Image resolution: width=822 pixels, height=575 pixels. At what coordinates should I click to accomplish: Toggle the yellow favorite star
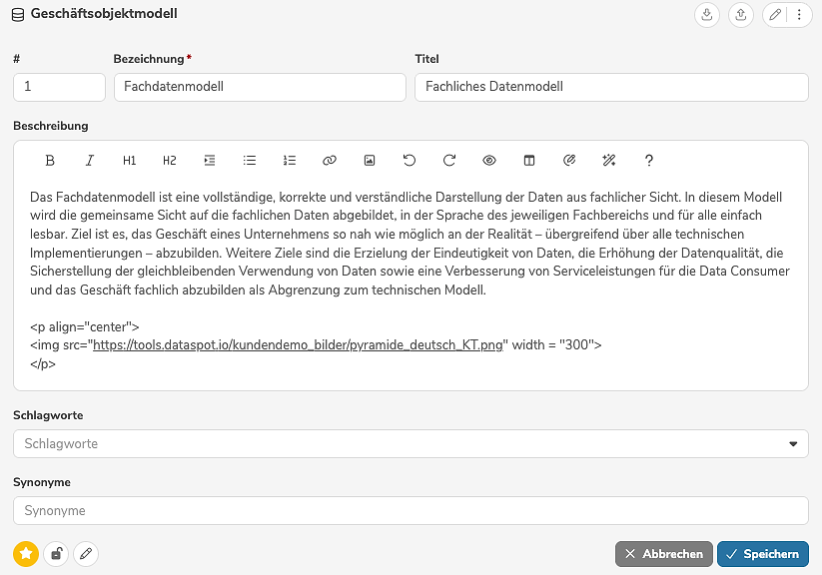(27, 553)
